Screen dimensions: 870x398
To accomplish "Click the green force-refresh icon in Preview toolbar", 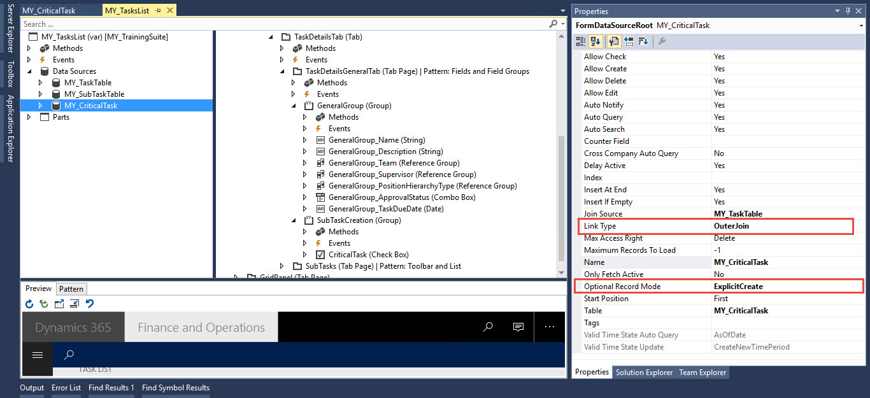I will tap(43, 304).
